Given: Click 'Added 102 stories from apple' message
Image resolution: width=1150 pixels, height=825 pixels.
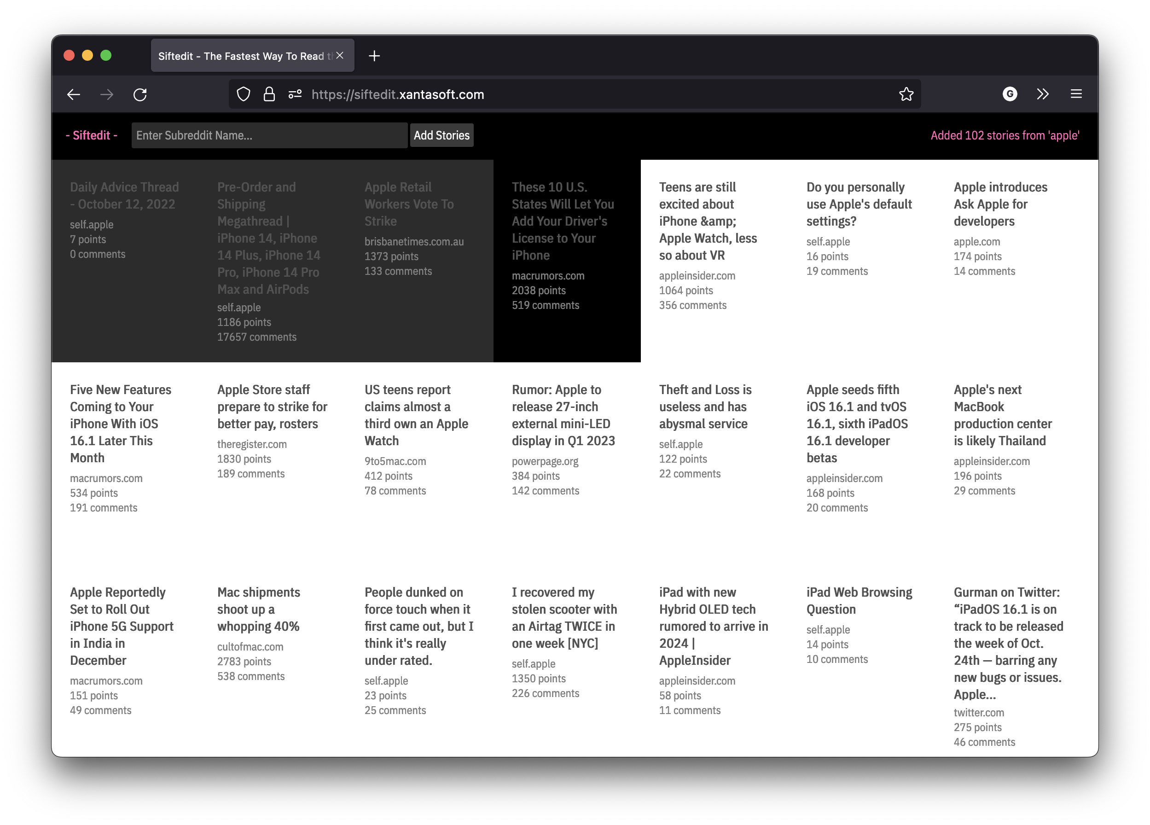Looking at the screenshot, I should pyautogui.click(x=1005, y=135).
